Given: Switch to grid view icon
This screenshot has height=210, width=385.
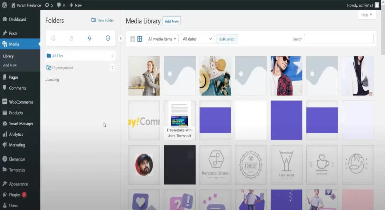Looking at the screenshot, I should (x=140, y=39).
